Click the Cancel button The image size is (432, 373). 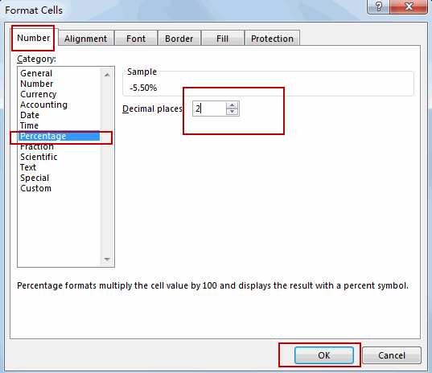[392, 355]
